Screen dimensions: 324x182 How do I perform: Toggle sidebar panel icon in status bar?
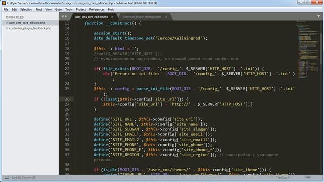click(x=7, y=177)
